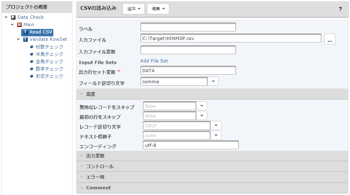Select the 桁数チェック rule bullet

pos(31,47)
